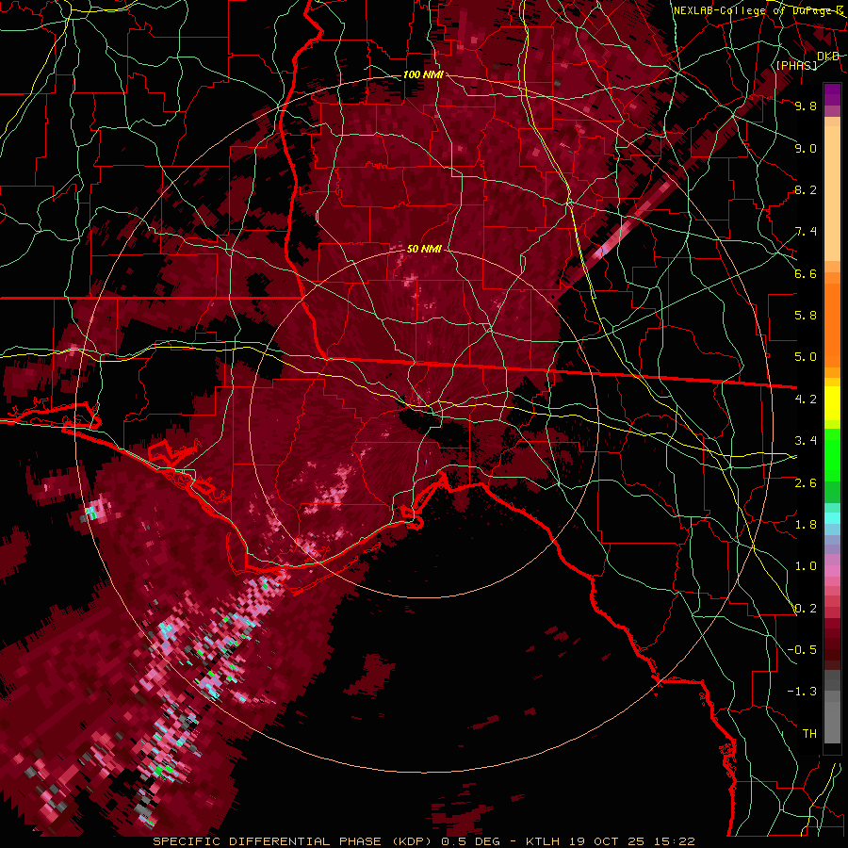Click the '-1.3' scale value
Viewport: 848px width, 848px height.
(x=802, y=692)
